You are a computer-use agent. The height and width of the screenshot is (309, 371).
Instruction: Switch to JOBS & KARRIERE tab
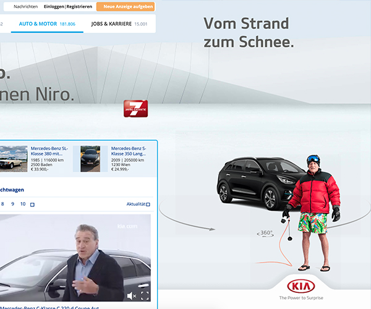[x=119, y=24]
